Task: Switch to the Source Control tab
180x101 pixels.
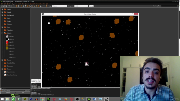Action: [38, 82]
